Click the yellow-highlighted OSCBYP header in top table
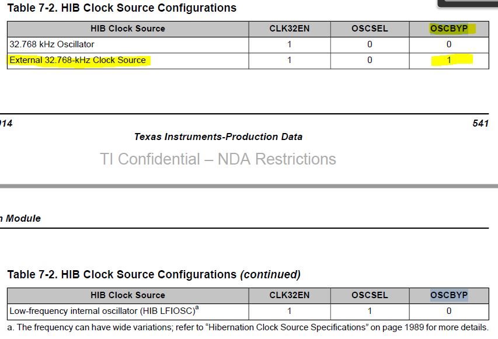The image size is (498, 339). tap(448, 29)
